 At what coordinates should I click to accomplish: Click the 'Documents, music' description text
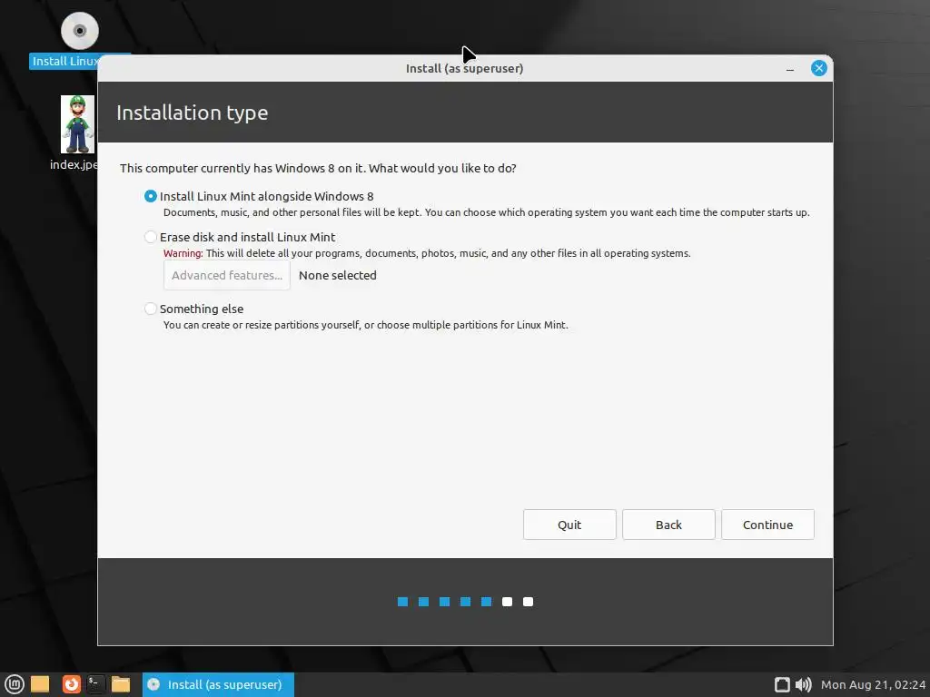(x=487, y=212)
